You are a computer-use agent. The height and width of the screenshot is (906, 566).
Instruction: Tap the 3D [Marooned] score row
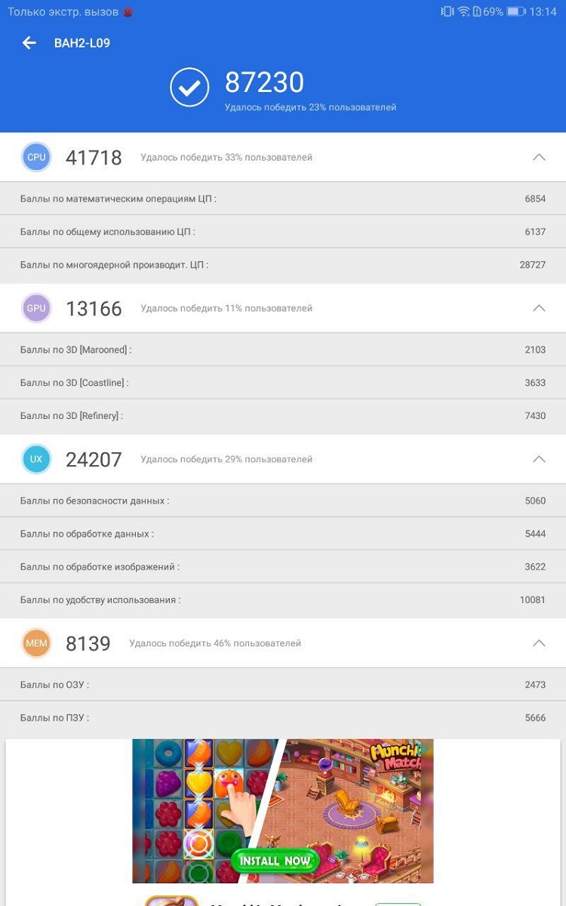pos(283,350)
